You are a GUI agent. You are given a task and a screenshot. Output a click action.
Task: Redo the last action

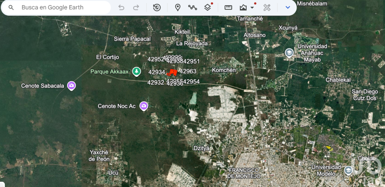click(136, 7)
